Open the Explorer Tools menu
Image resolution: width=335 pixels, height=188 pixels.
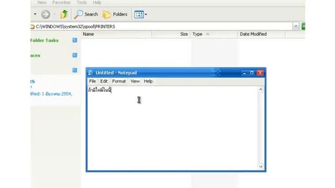coord(82,3)
